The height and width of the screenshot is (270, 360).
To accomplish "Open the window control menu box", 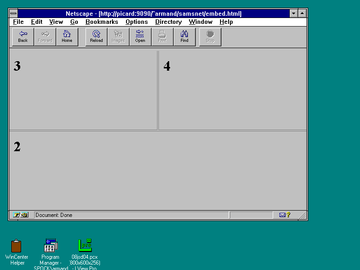I will pos(13,13).
